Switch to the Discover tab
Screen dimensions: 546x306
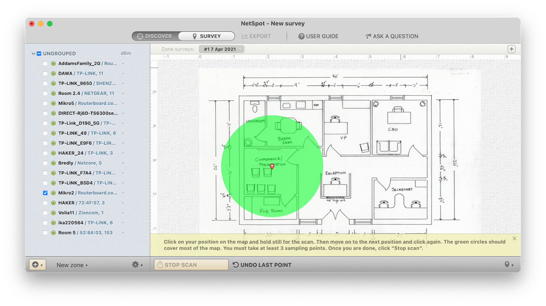pyautogui.click(x=156, y=36)
